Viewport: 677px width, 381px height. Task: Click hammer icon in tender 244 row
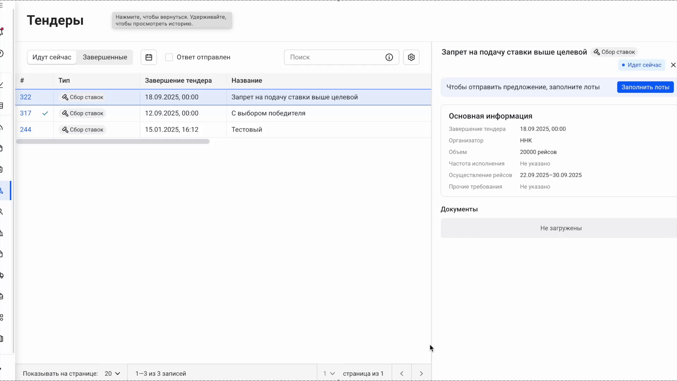point(65,130)
